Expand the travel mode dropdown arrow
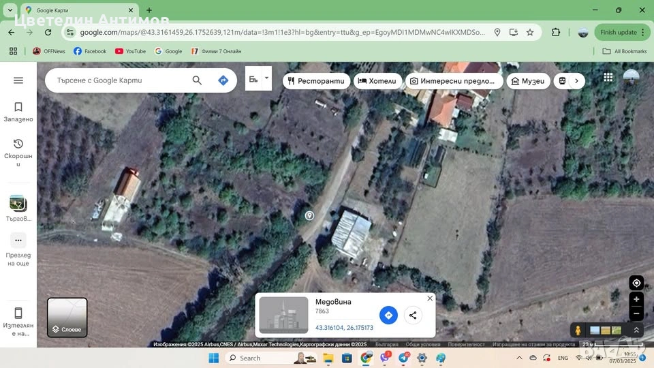This screenshot has width=654, height=368. pyautogui.click(x=266, y=78)
